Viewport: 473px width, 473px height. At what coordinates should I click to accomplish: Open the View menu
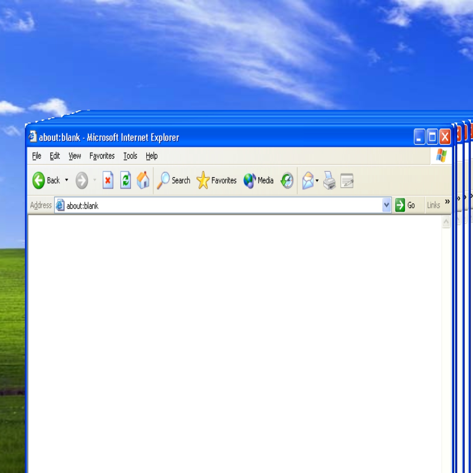74,155
